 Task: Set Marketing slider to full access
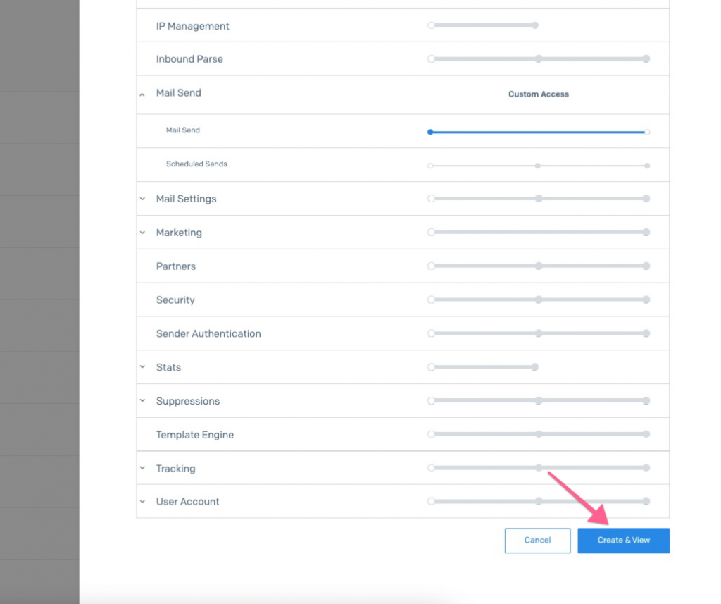pos(646,233)
